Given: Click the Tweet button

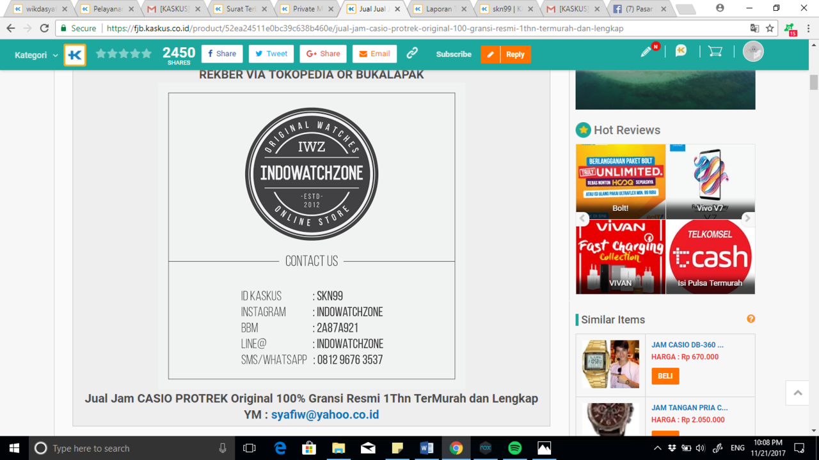Looking at the screenshot, I should coord(271,54).
